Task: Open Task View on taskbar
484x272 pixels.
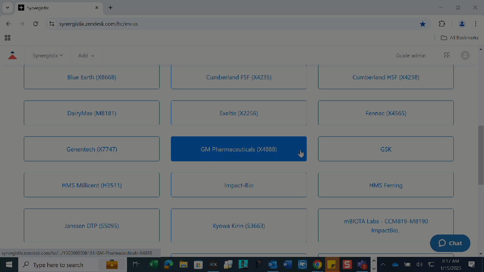Action: (136, 264)
